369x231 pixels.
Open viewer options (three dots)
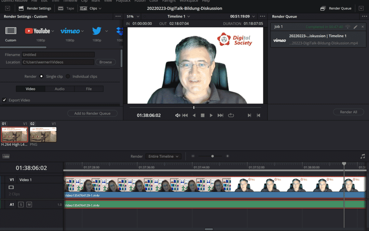tap(262, 16)
